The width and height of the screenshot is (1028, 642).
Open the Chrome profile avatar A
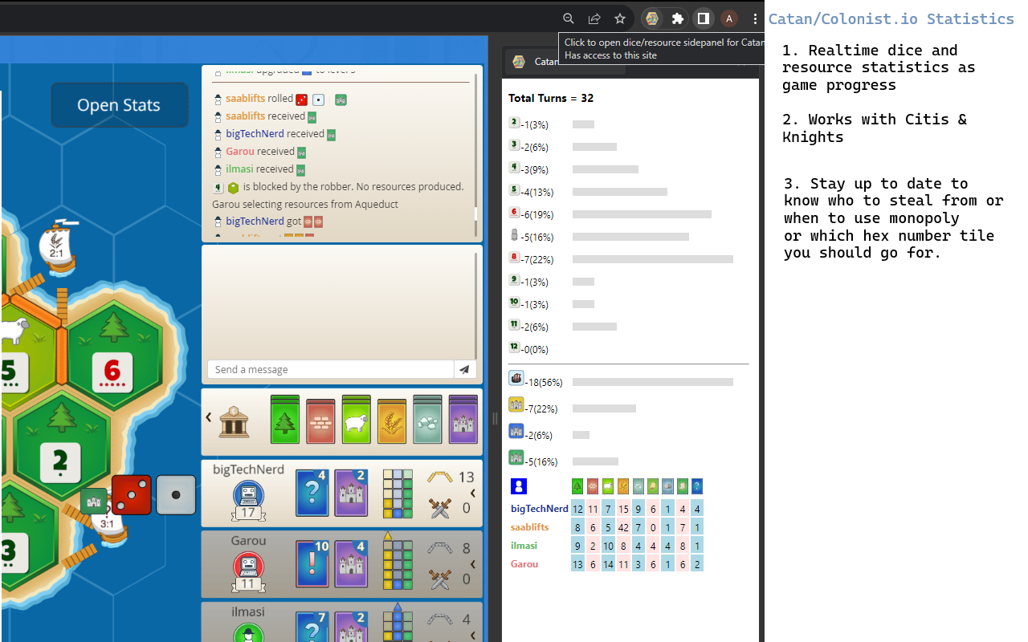pyautogui.click(x=729, y=18)
